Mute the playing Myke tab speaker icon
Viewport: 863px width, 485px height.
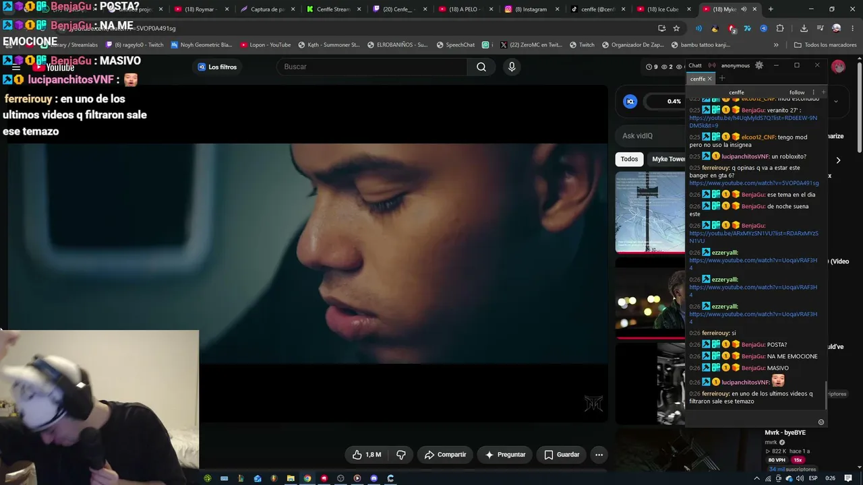pyautogui.click(x=744, y=9)
